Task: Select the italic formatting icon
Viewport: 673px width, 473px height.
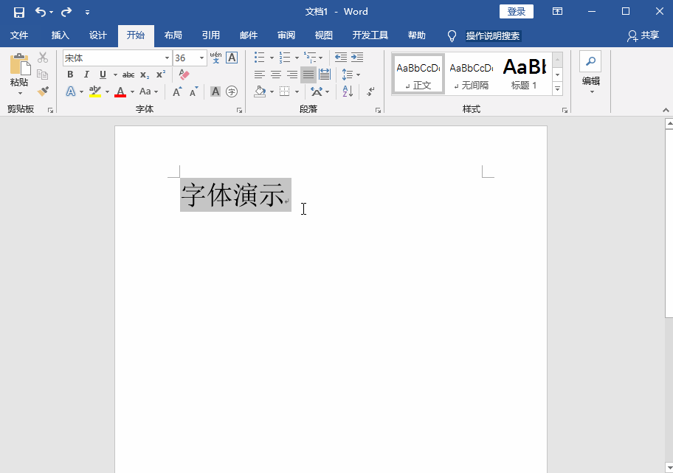Action: tap(86, 74)
